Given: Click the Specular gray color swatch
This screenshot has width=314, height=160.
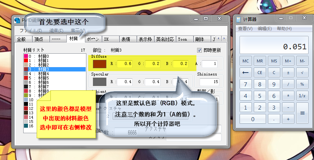Looking at the screenshot, I should click(99, 82).
